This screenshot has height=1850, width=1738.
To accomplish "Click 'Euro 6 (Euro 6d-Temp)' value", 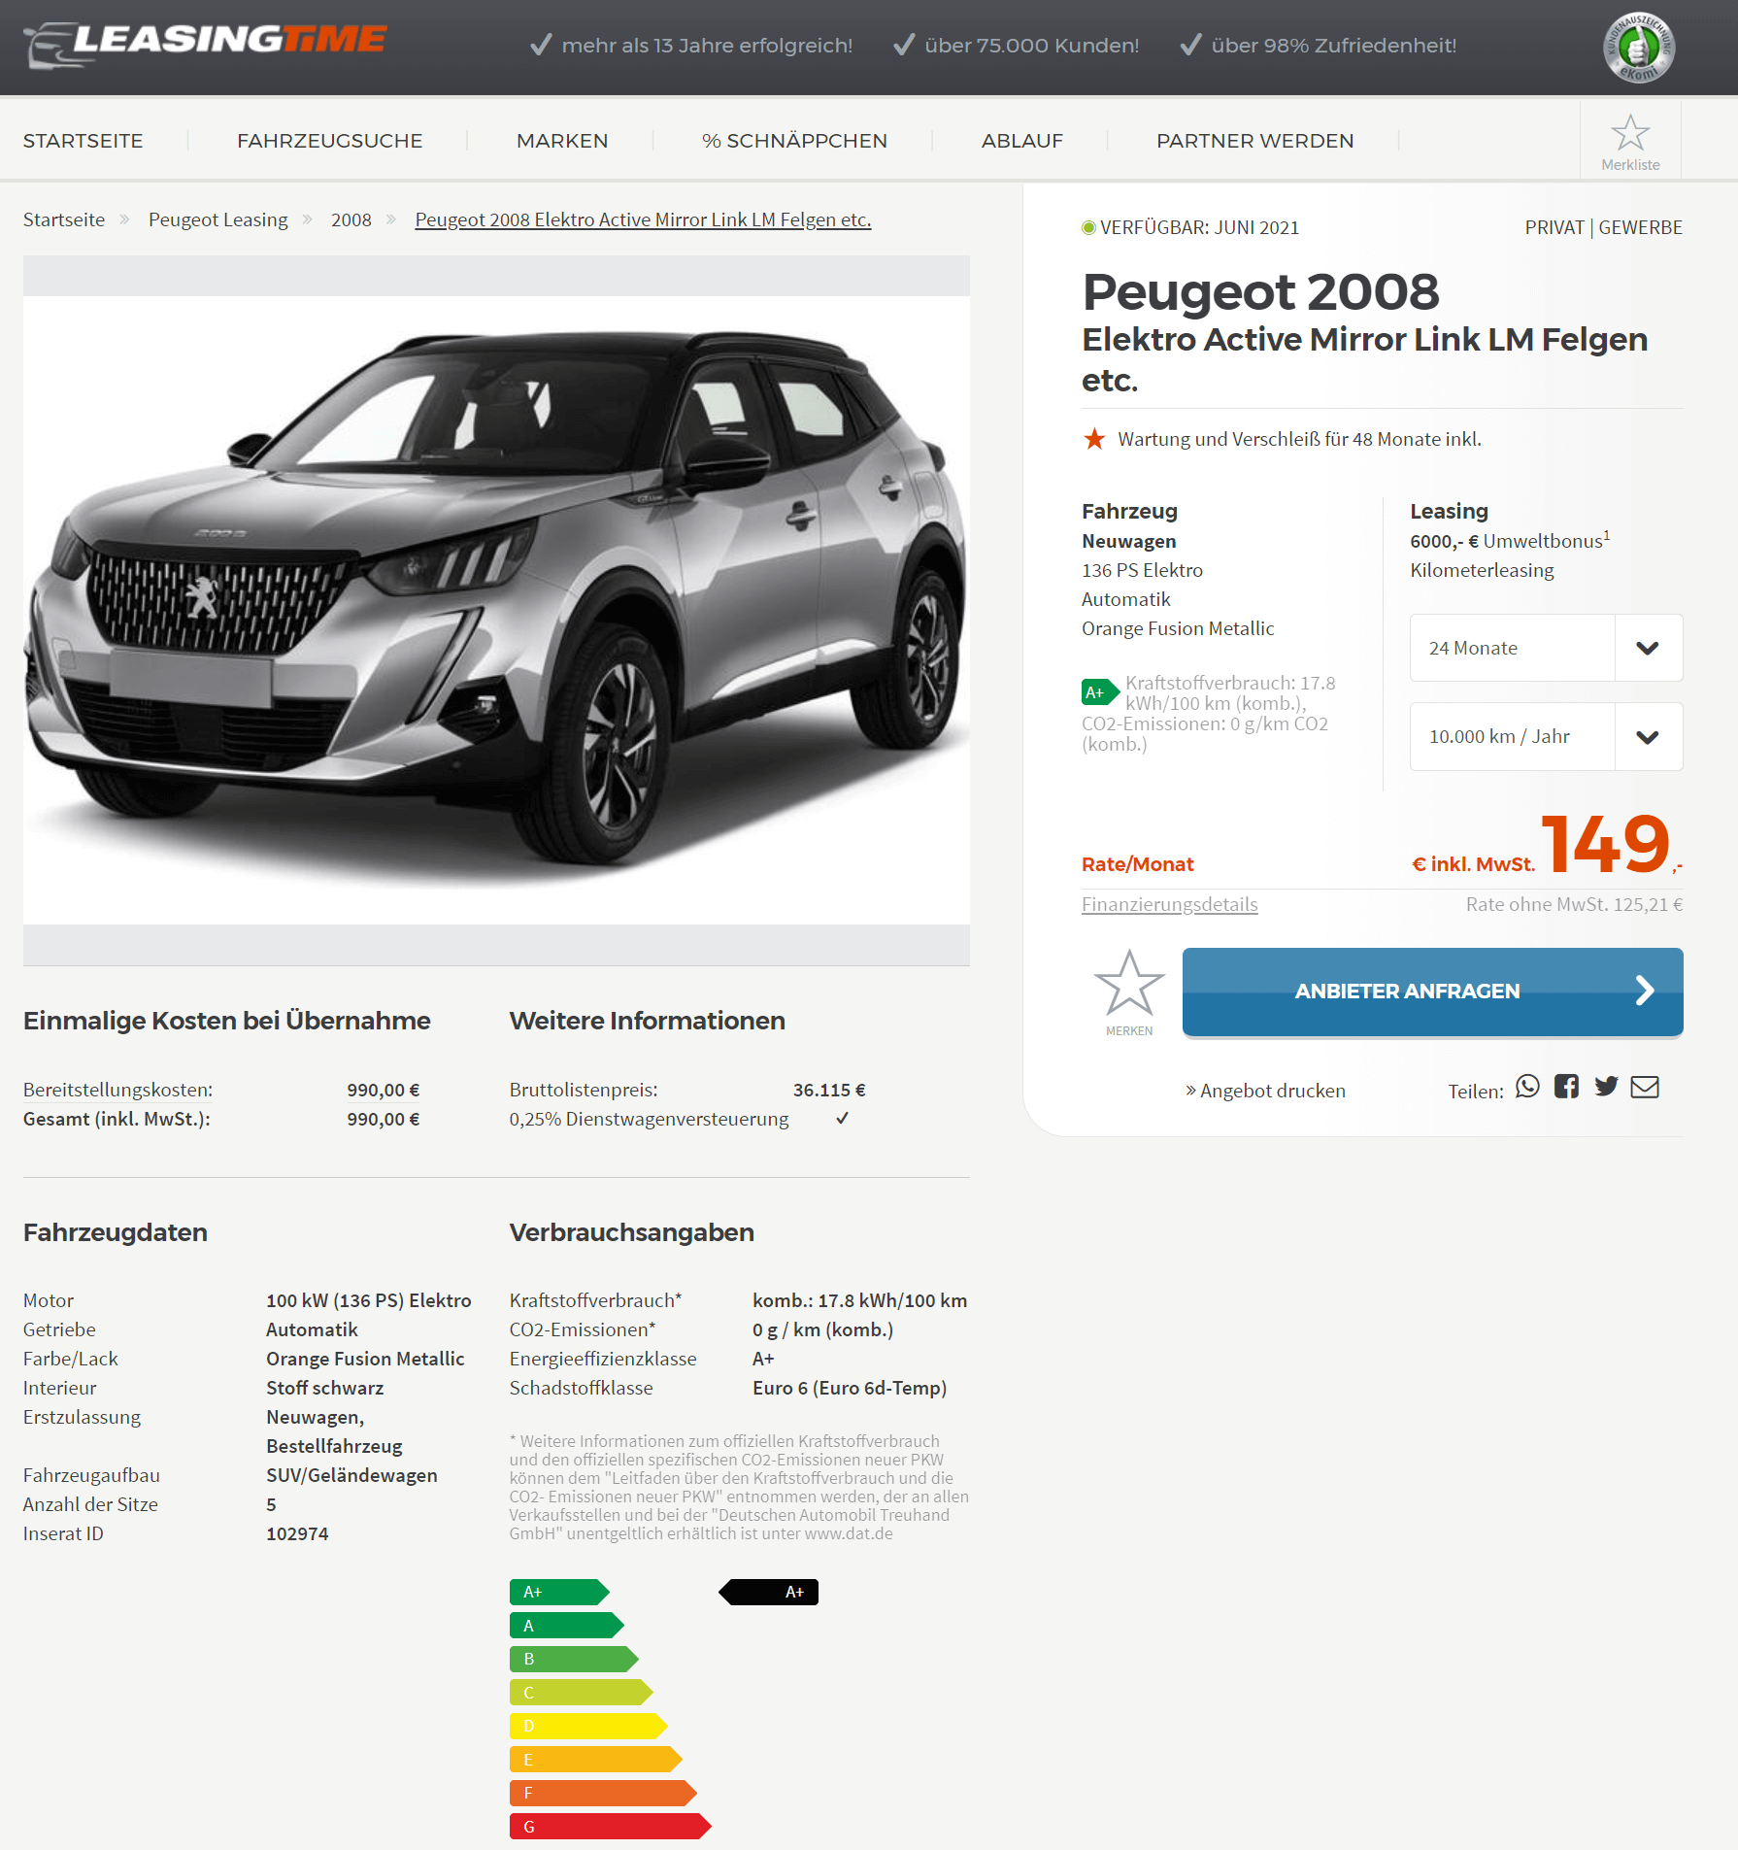I will [850, 1388].
